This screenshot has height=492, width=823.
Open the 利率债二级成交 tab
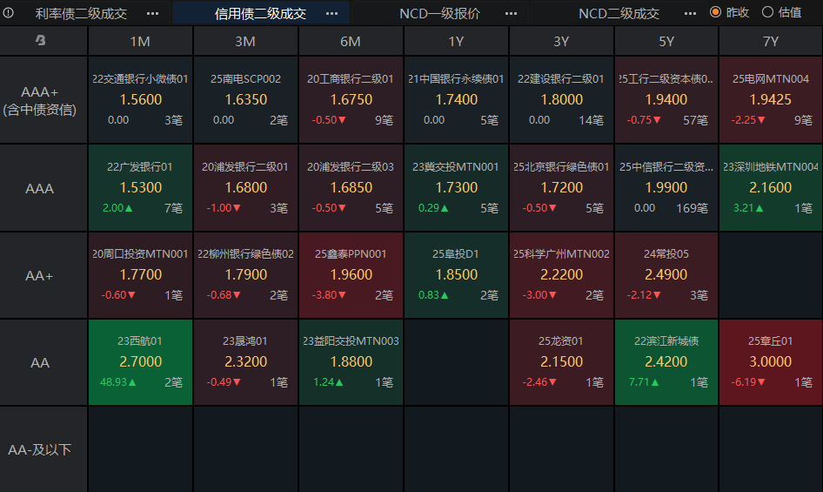coord(82,13)
